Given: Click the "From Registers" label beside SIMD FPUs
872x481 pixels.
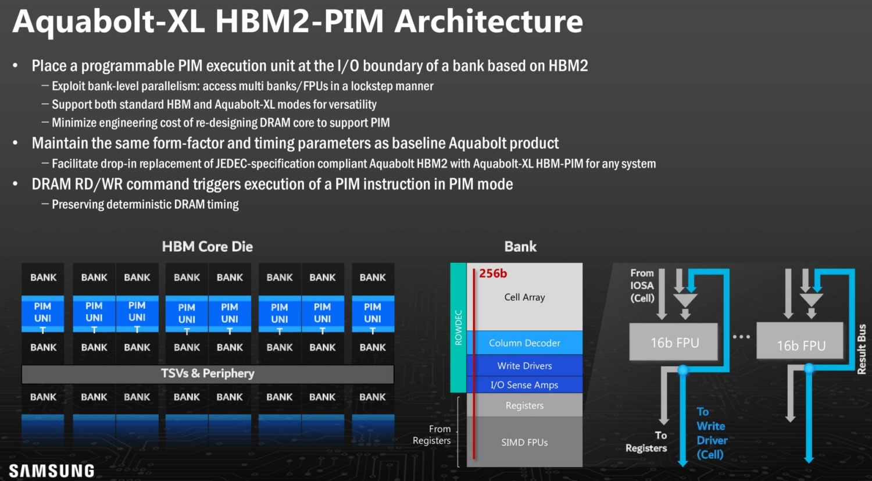Looking at the screenshot, I should click(x=432, y=435).
